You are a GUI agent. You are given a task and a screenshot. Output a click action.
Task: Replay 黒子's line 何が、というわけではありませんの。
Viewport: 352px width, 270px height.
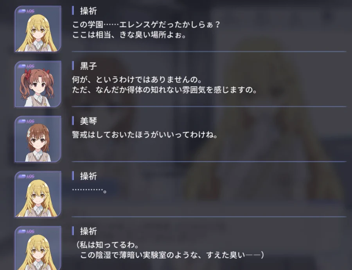[x=137, y=79]
